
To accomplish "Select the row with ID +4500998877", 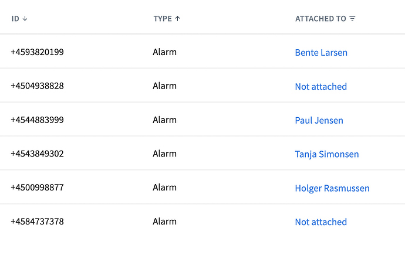I will click(203, 187).
